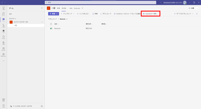Click the search box at top
The height and width of the screenshot is (109, 201).
tap(100, 2)
